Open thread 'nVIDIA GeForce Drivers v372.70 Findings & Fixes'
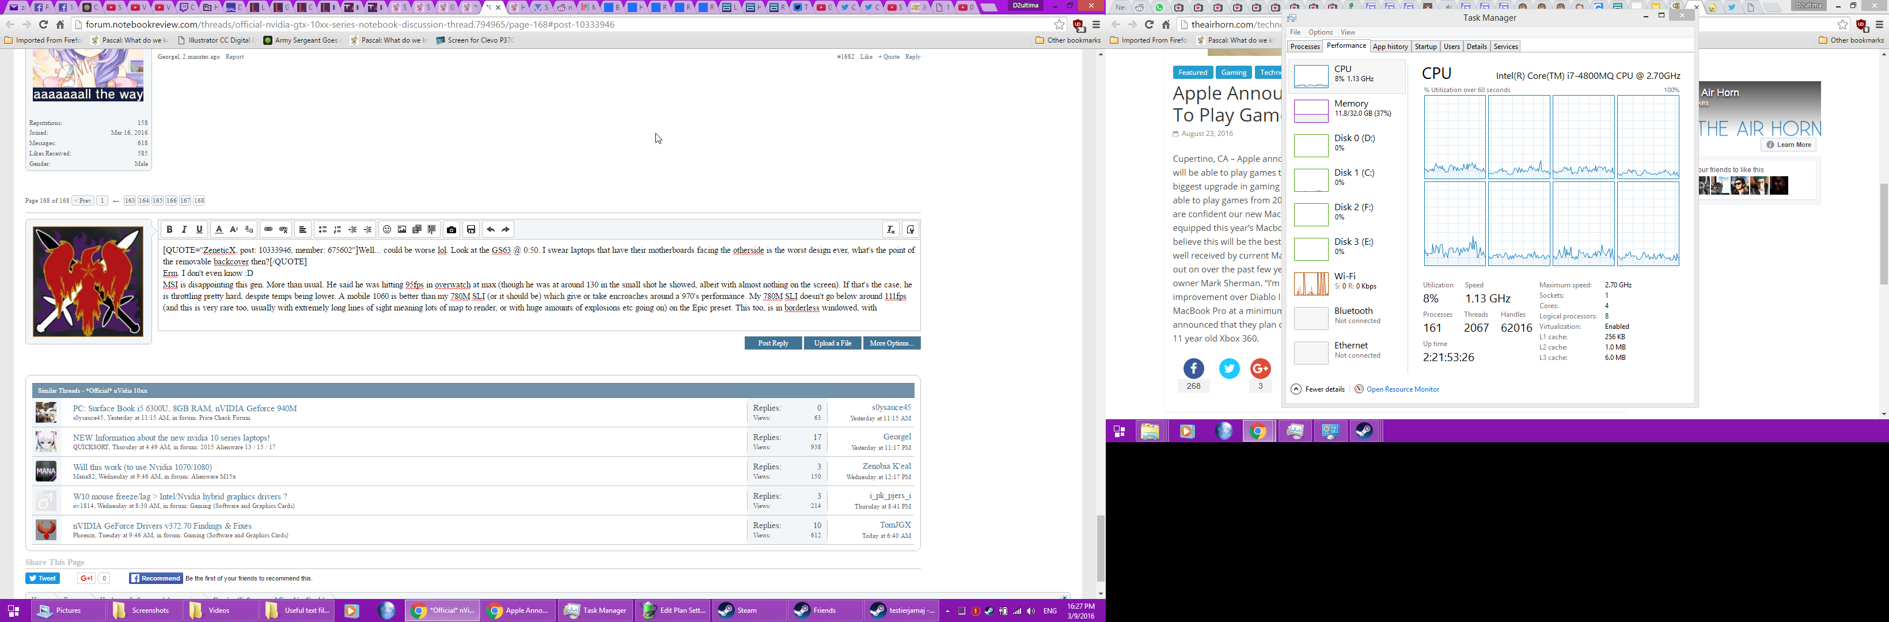The height and width of the screenshot is (622, 1889). point(162,526)
